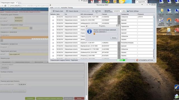This screenshot has width=179, height=100.
Task: Click the Отмена button in Progress dialog
Action: 114,38
